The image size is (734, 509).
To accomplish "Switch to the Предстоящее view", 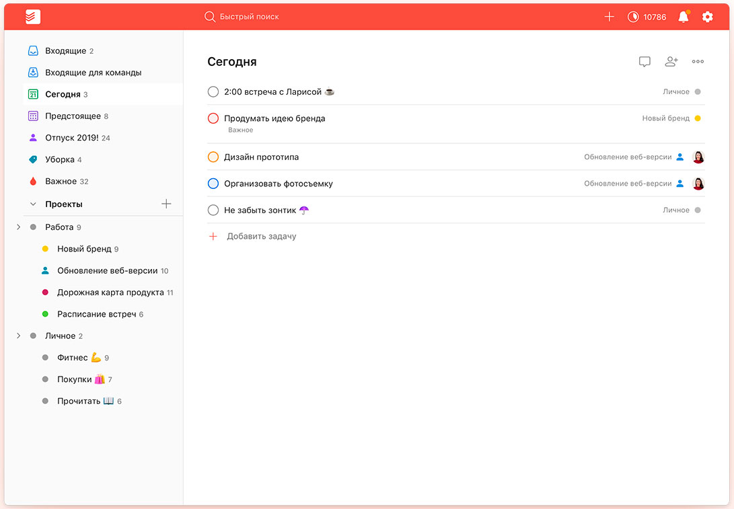I will 73,116.
